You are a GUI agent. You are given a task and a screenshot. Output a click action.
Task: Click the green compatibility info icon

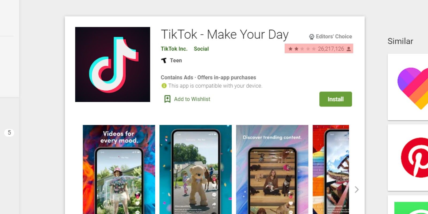point(164,86)
